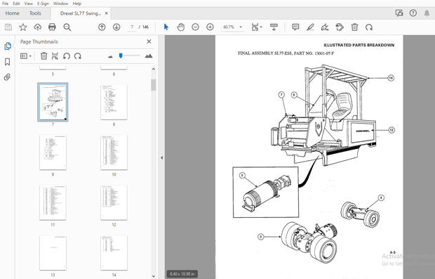Open the Help menu
Screen dimensions: 435x279
[77, 4]
